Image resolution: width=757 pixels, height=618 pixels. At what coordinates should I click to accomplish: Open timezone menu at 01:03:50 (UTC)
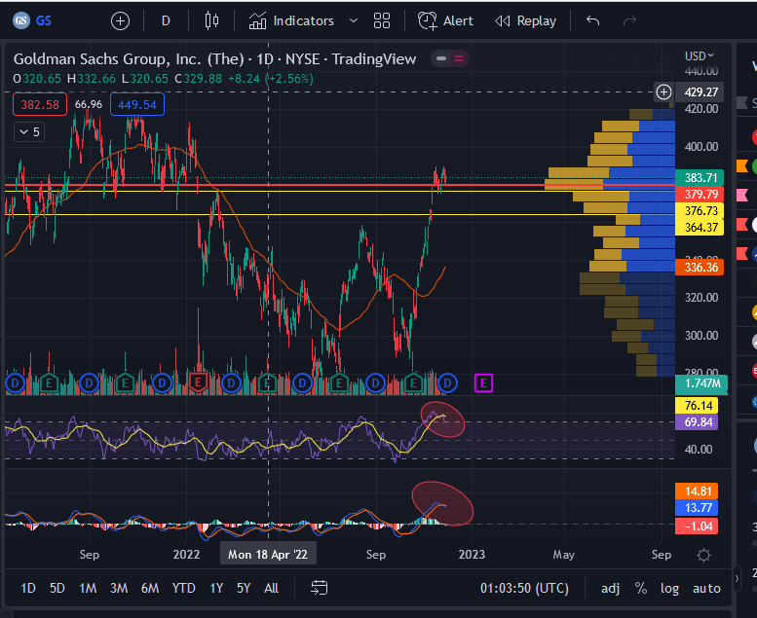coord(524,588)
